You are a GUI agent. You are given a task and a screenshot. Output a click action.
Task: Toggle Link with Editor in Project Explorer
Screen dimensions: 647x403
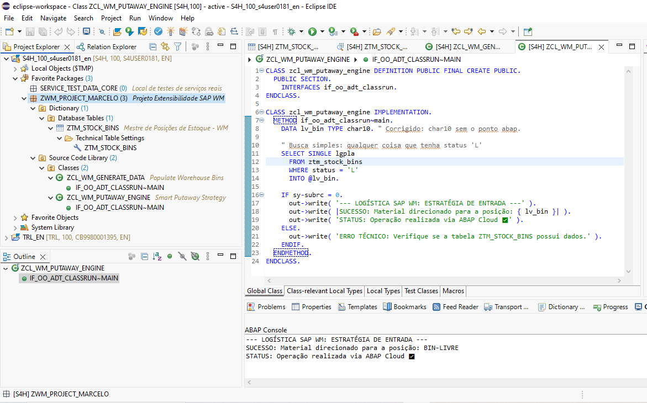coord(165,47)
